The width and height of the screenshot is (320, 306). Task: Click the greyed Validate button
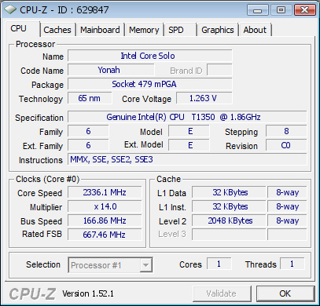tap(222, 293)
